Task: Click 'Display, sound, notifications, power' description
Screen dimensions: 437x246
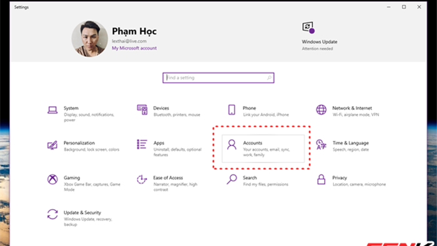Action: click(x=89, y=117)
